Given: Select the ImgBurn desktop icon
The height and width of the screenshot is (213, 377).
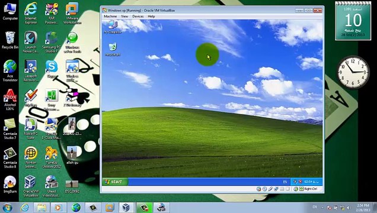Looking at the screenshot, I should [10, 184].
